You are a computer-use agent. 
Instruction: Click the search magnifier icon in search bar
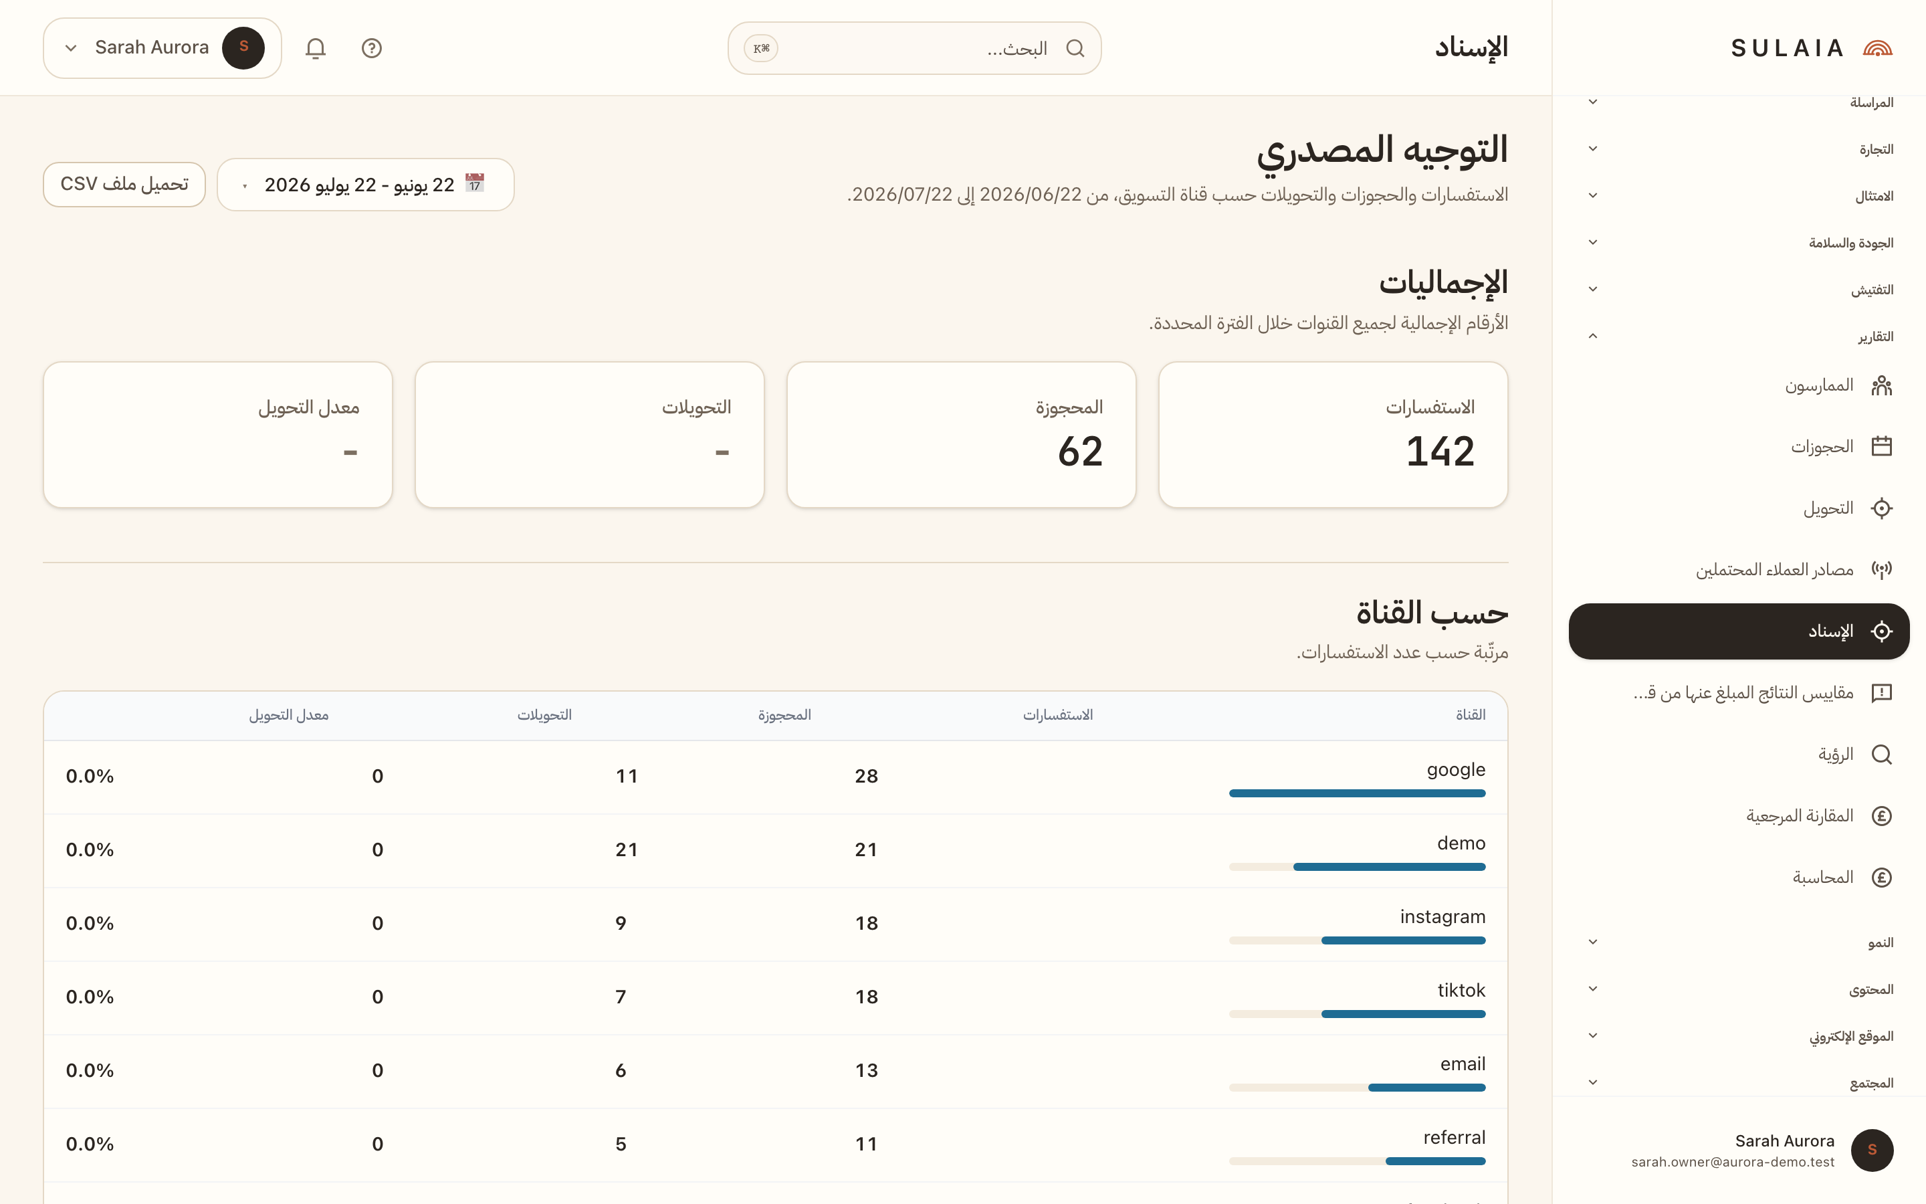point(1075,49)
